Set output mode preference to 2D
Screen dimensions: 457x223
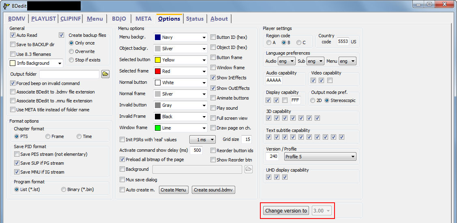[313, 101]
